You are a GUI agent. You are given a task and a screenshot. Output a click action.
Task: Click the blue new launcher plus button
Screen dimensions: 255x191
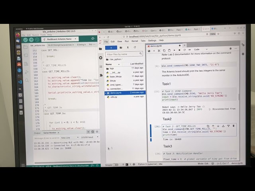(x=111, y=48)
